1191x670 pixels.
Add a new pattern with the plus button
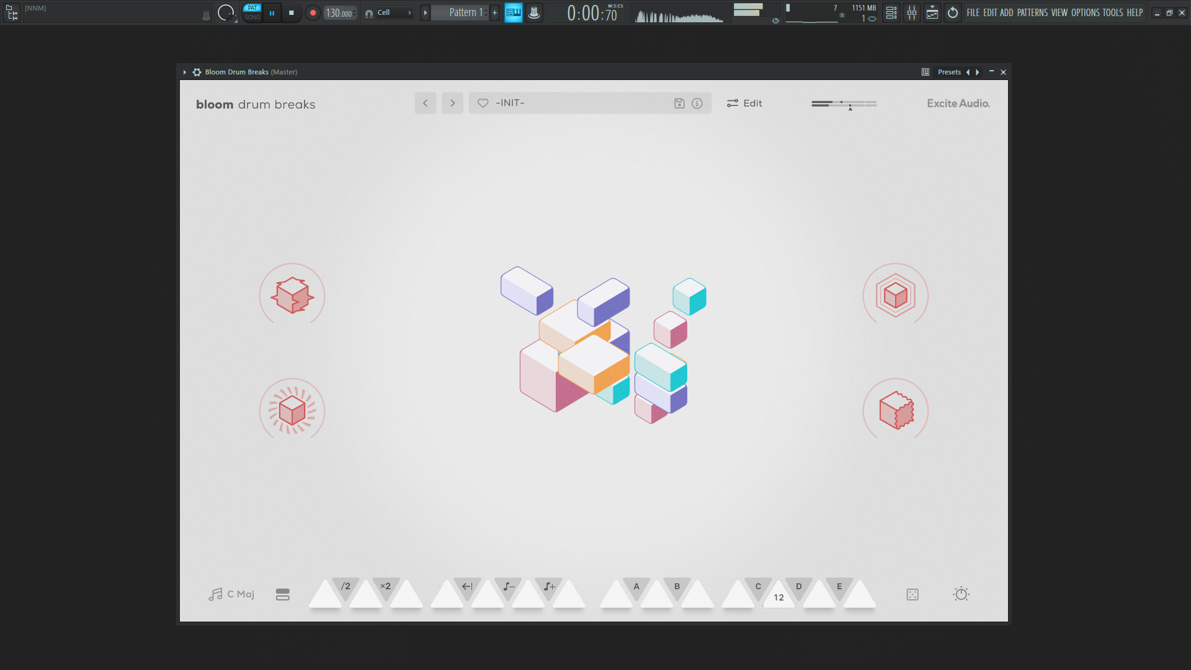pos(494,12)
